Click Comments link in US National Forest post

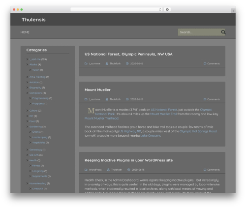(214, 63)
